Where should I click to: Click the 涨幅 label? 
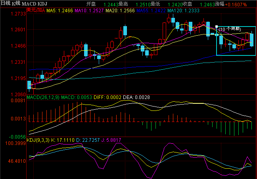(220, 4)
